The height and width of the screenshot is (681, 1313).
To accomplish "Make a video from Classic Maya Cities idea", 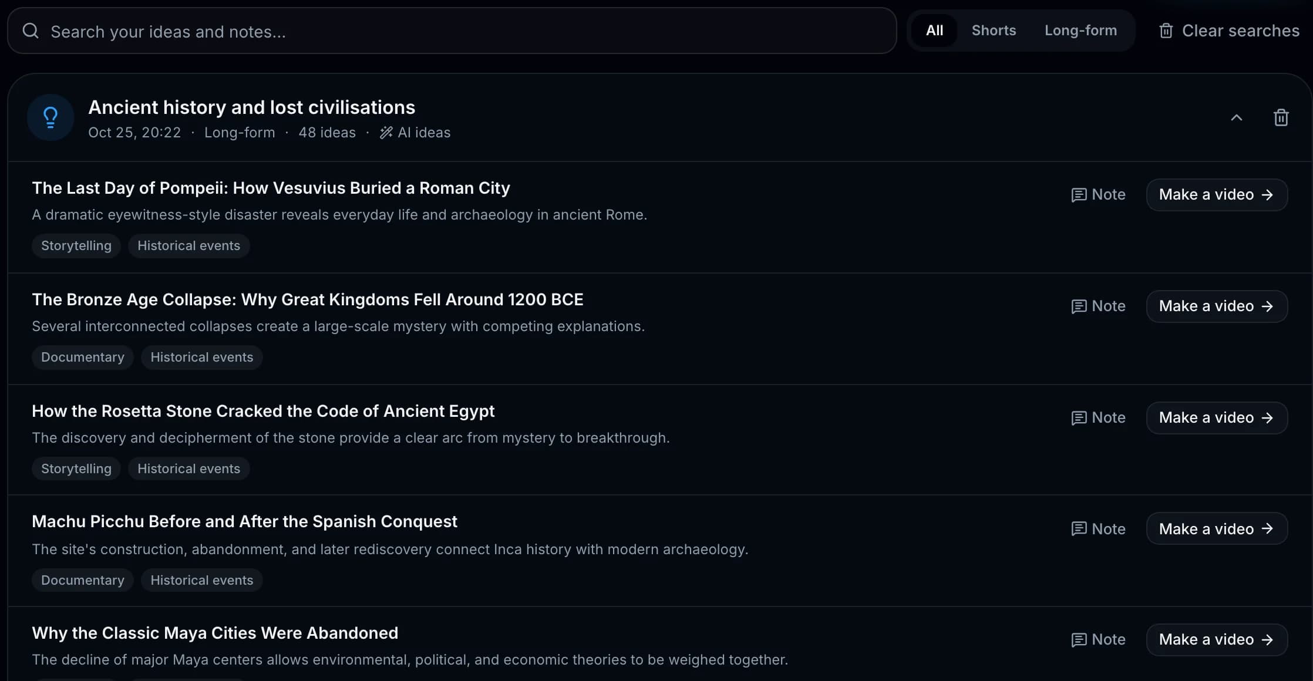I will pos(1217,639).
